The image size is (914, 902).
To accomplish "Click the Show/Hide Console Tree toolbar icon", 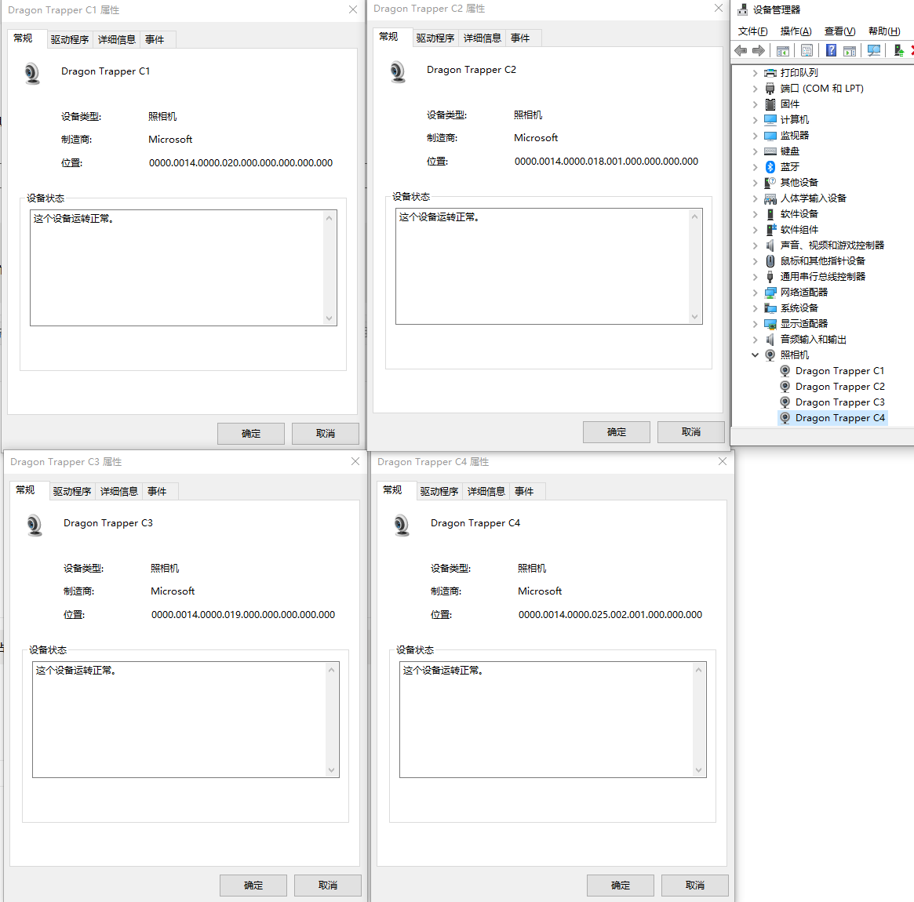I will [x=783, y=51].
